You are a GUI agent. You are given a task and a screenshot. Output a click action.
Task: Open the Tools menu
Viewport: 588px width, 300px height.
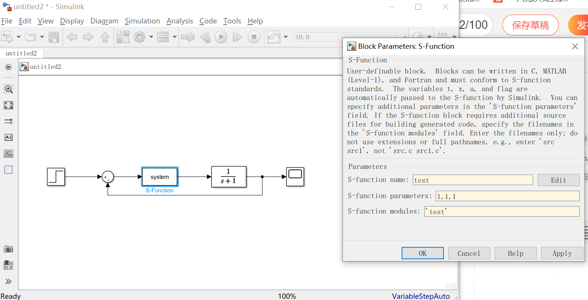(232, 21)
